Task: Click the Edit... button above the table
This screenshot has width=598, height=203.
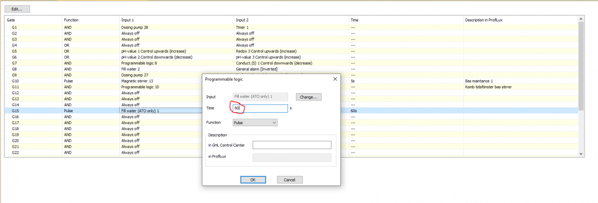Action: (x=17, y=9)
